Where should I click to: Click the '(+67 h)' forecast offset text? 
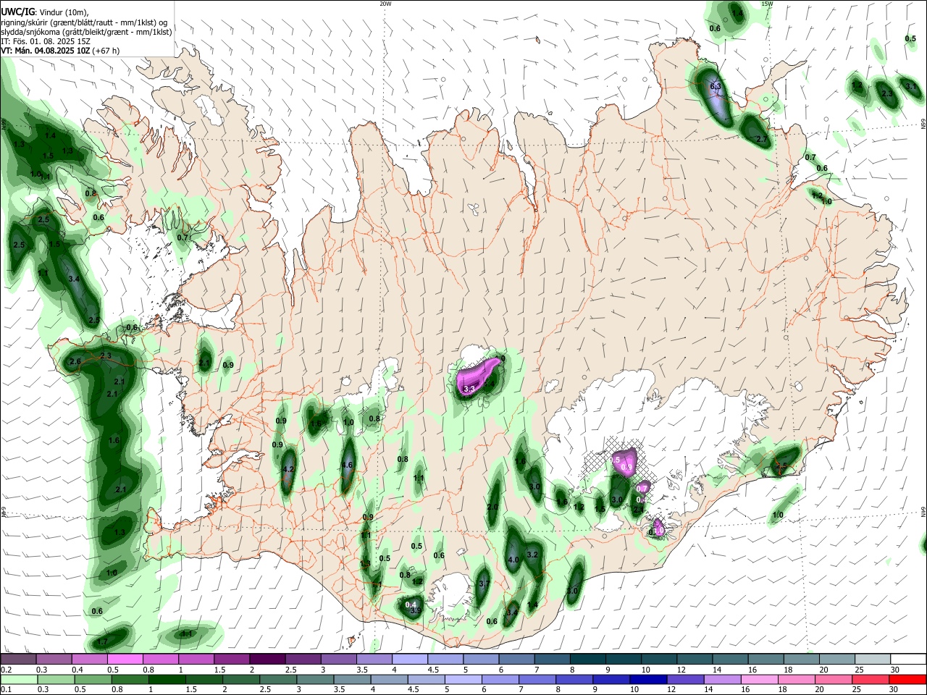point(106,51)
